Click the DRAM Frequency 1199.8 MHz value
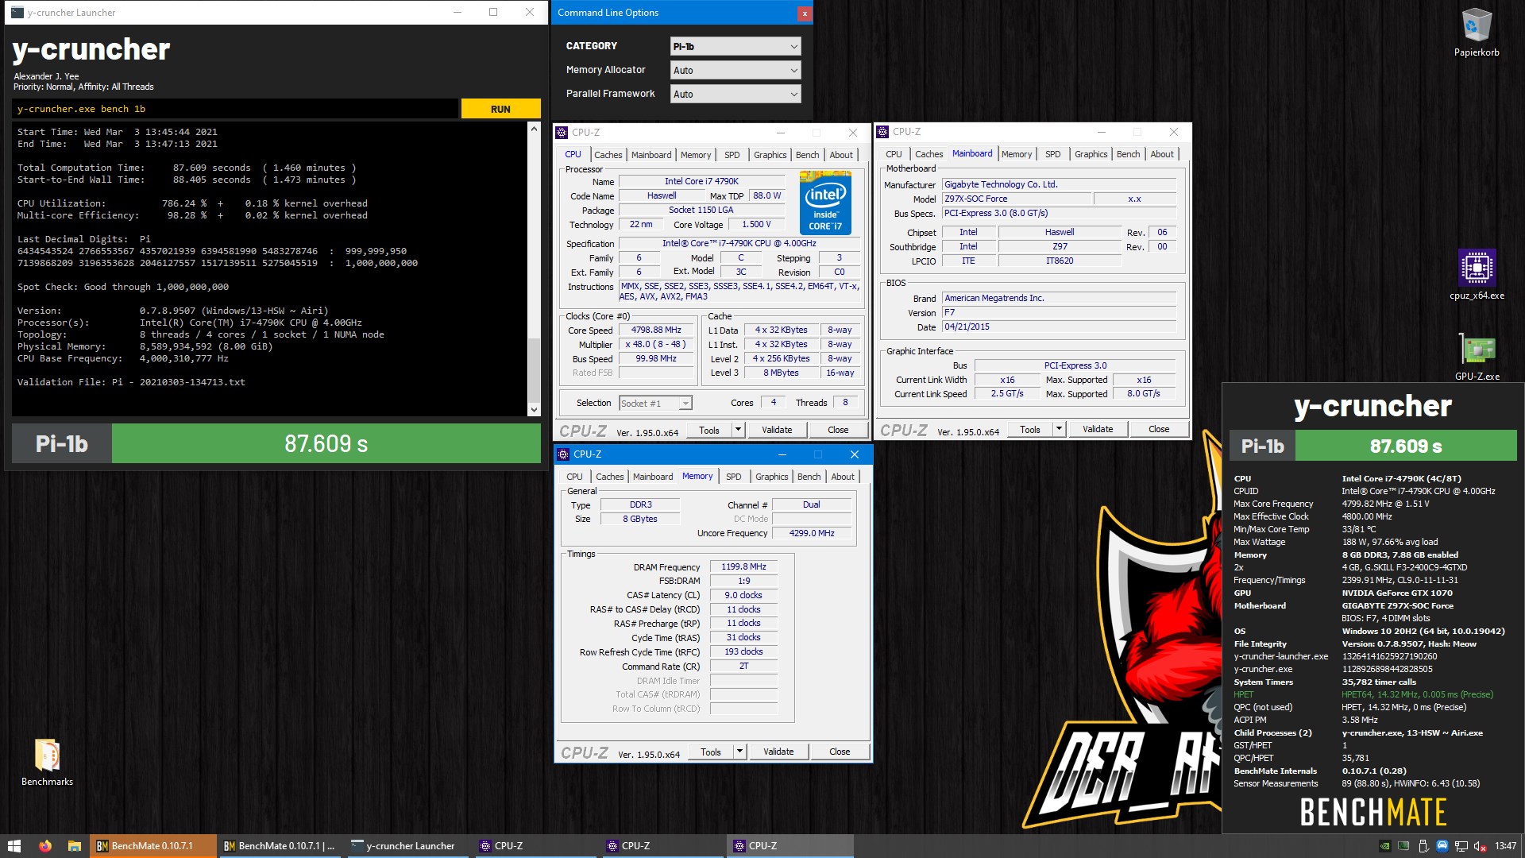Viewport: 1525px width, 858px height. coord(743,566)
